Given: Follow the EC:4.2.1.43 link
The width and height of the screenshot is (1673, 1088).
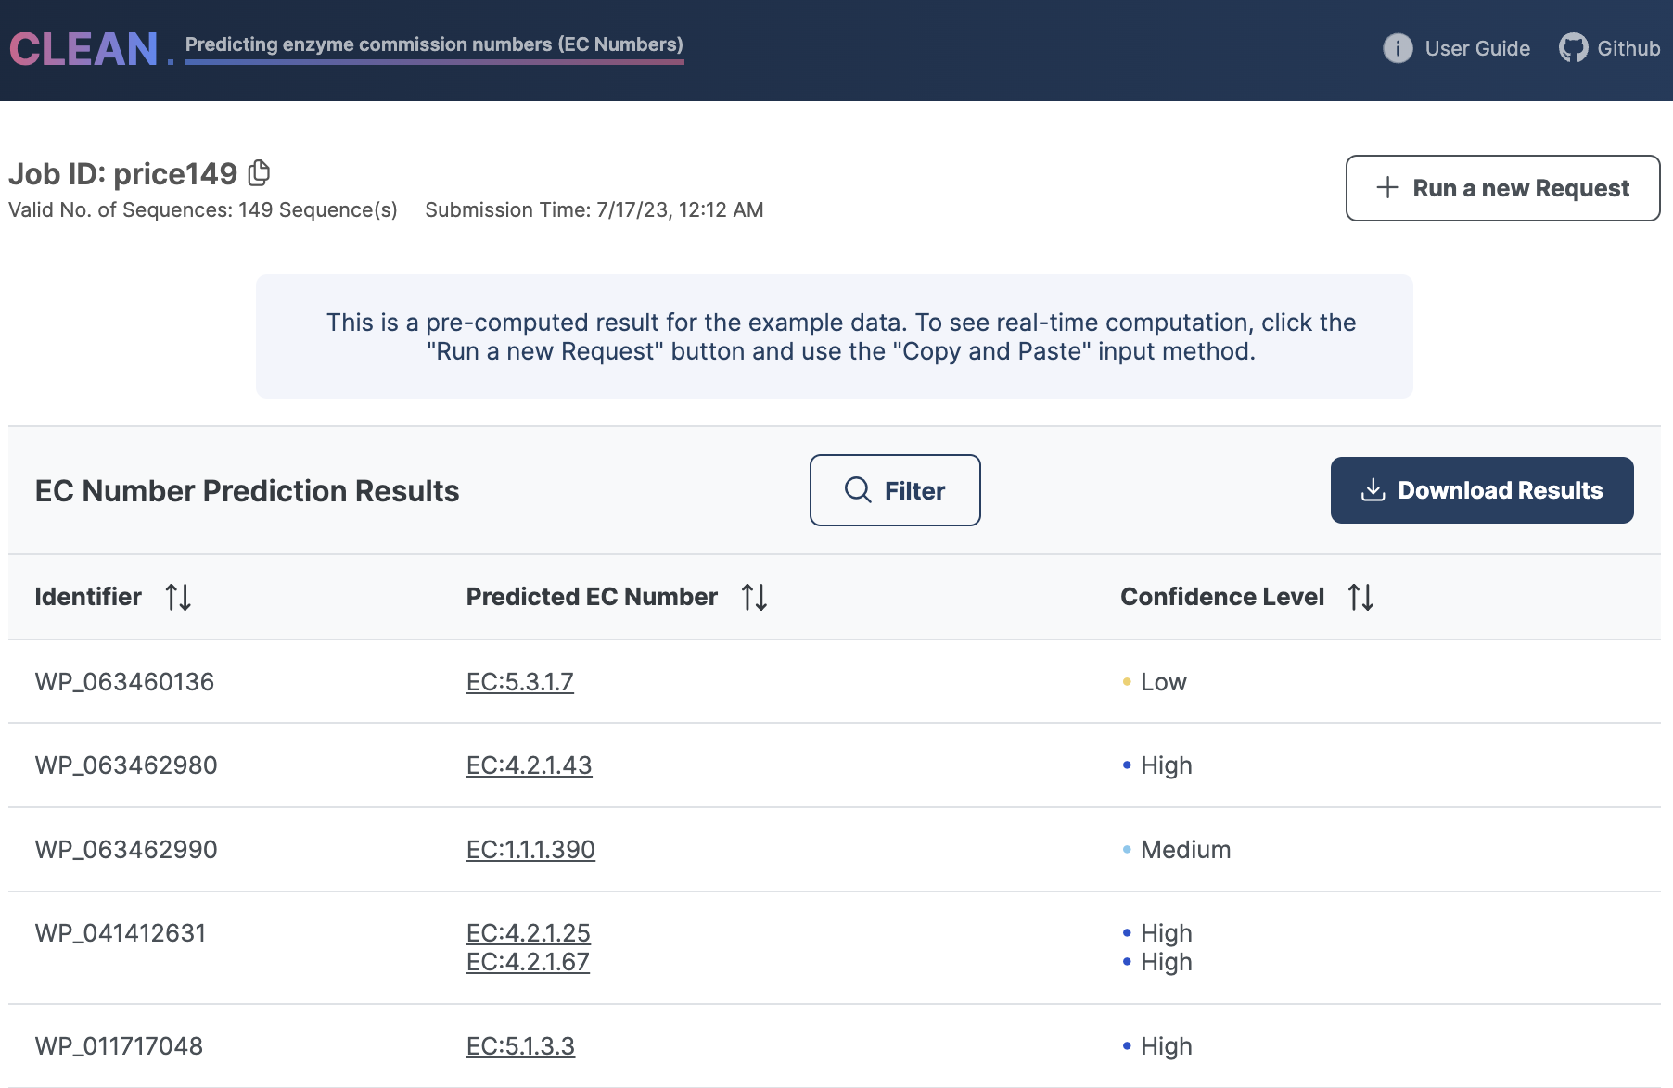Looking at the screenshot, I should pyautogui.click(x=529, y=765).
